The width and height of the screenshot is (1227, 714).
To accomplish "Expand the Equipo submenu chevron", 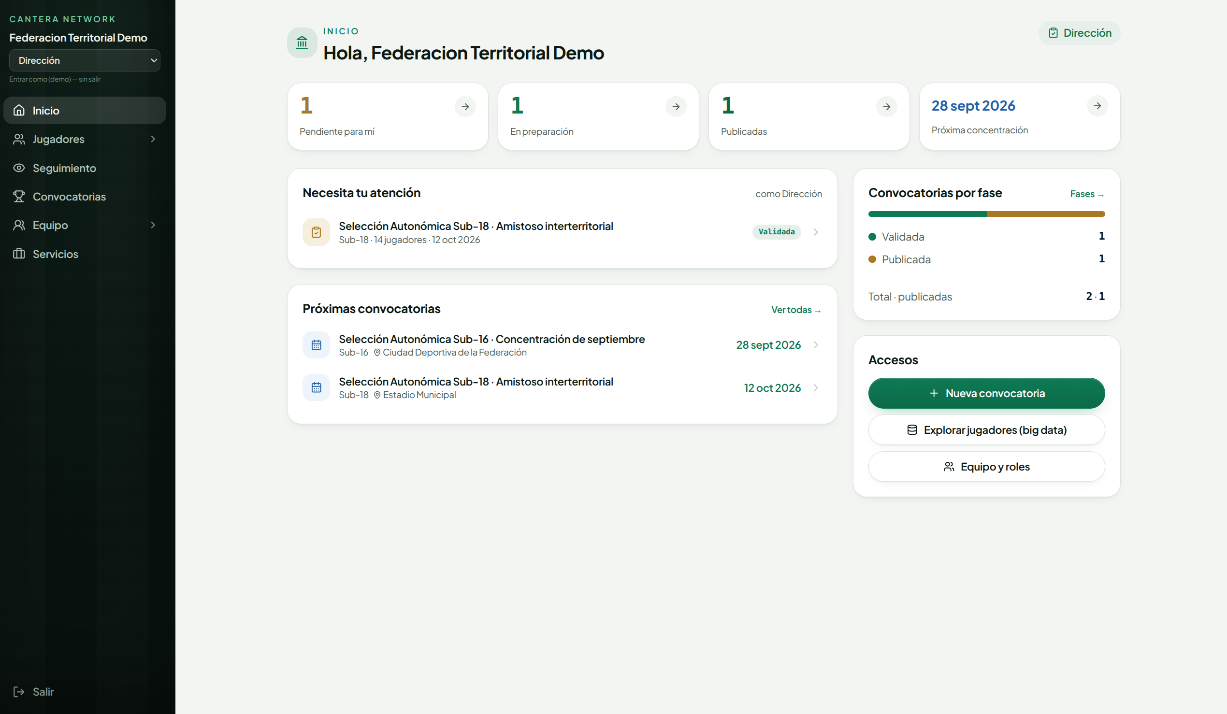I will tap(153, 225).
